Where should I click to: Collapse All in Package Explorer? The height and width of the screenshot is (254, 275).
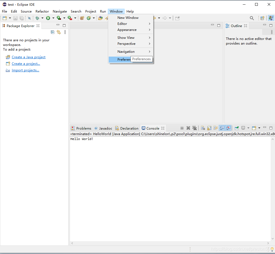click(52, 32)
